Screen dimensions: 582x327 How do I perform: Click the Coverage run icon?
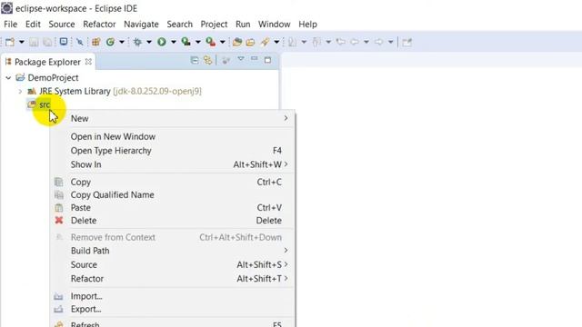click(186, 42)
